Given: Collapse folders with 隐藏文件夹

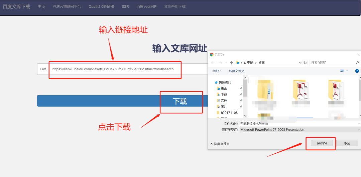Looking at the screenshot, I should (220, 144).
